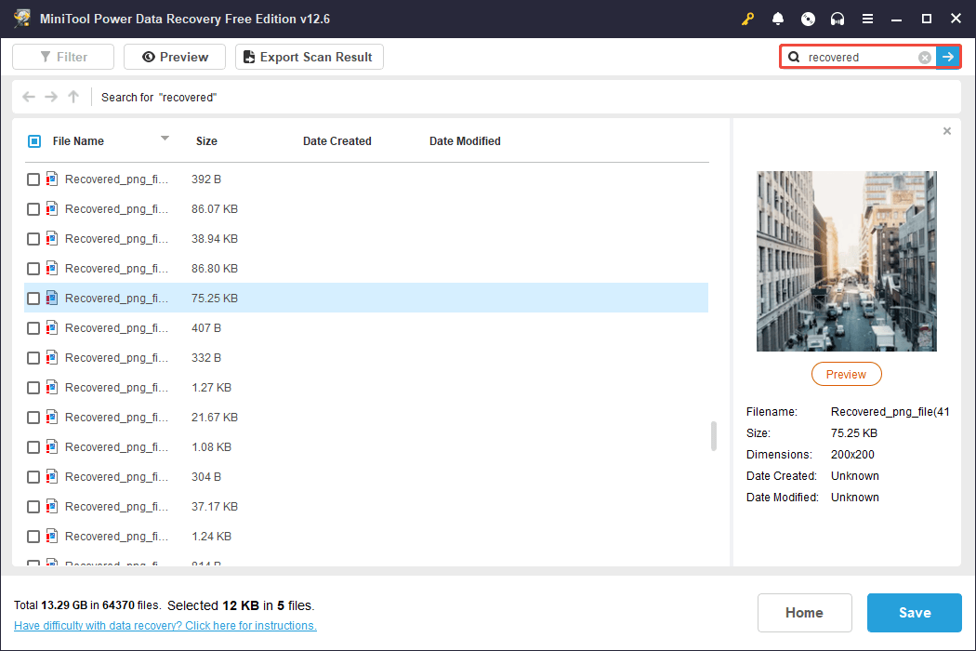This screenshot has height=651, width=976.
Task: Click the back navigation arrow
Action: (28, 96)
